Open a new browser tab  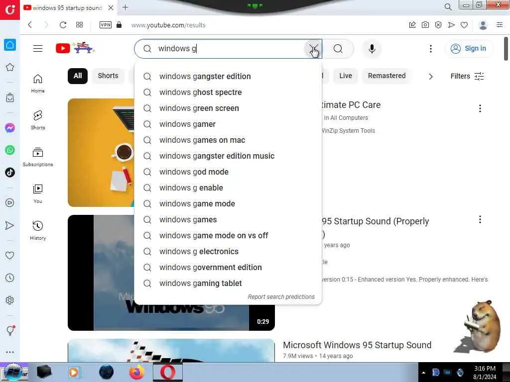coord(125,7)
